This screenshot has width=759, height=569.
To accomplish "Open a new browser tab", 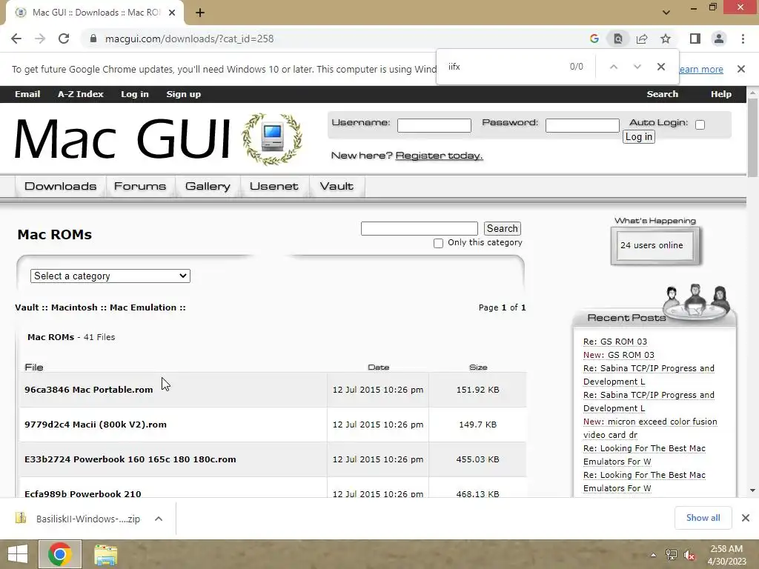I will 200,13.
